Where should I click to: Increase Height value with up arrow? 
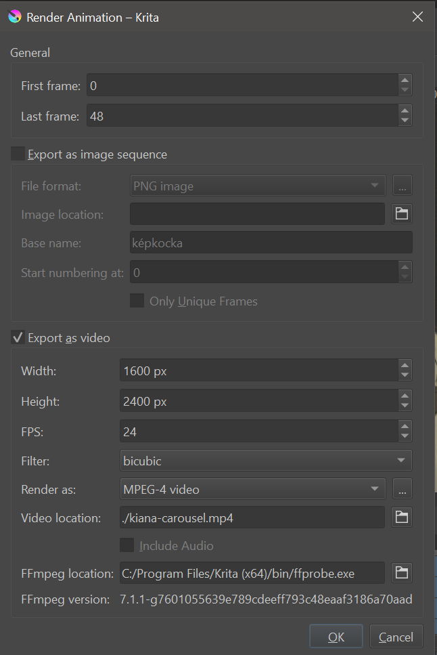(405, 396)
